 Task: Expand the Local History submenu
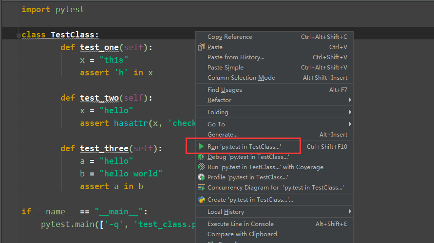(226, 212)
